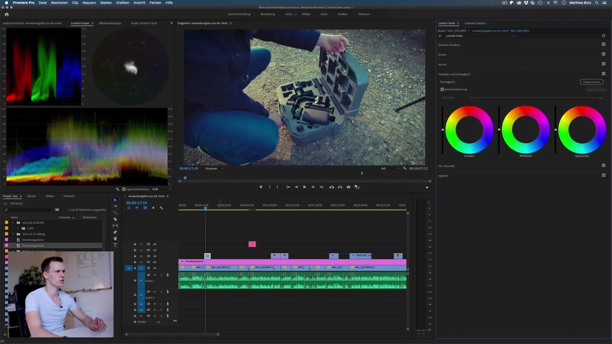Open the Program monitor button editor plus
Screen dimensions: 612x344
click(x=427, y=187)
